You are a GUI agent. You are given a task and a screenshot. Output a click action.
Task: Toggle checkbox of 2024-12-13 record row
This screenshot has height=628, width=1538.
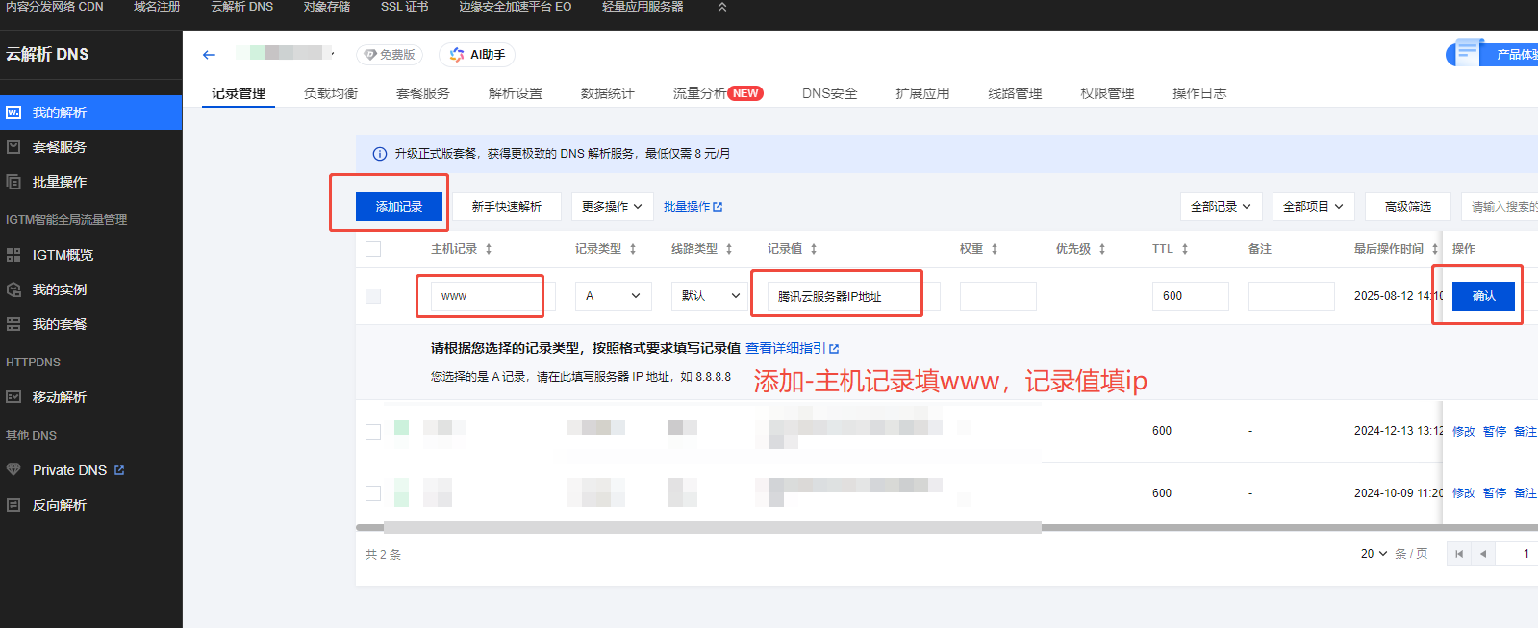coord(373,432)
